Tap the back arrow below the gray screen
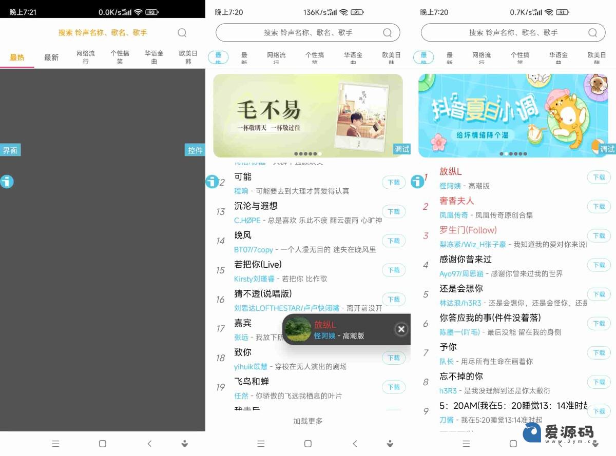The width and height of the screenshot is (616, 456). [x=149, y=444]
